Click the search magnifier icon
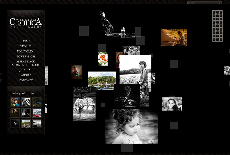This screenshot has height=155, width=230. coord(220,3)
